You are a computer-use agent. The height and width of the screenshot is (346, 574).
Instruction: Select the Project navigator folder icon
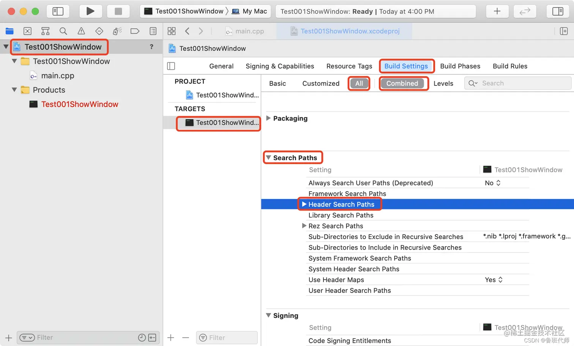pos(9,31)
